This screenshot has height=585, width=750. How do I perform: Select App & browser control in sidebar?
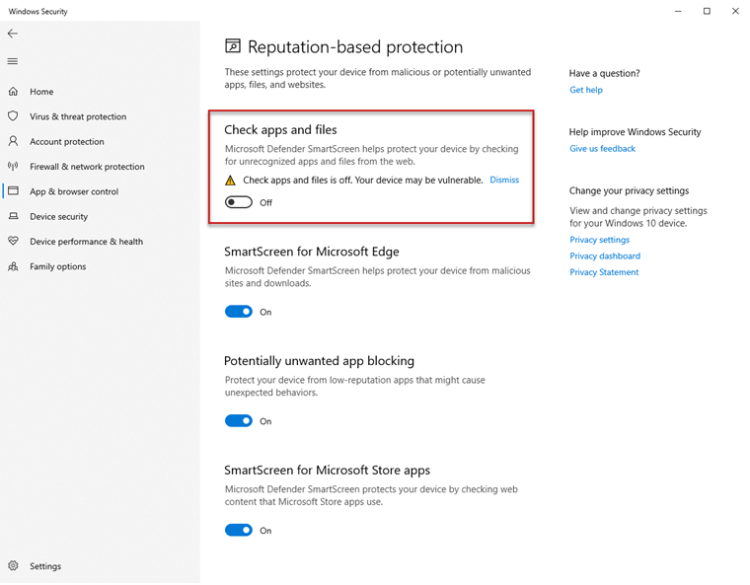(73, 191)
